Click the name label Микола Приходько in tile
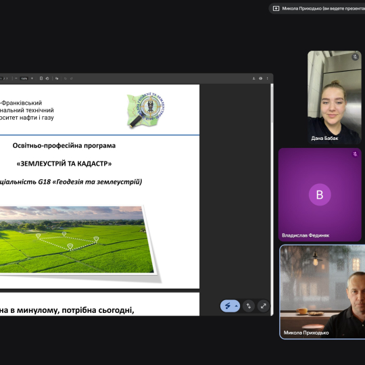365x365 pixels. [306, 333]
